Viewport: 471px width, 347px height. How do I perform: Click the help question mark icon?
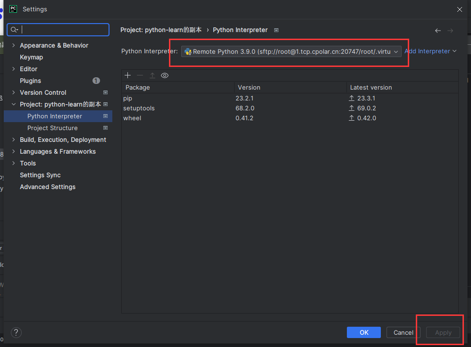point(16,332)
